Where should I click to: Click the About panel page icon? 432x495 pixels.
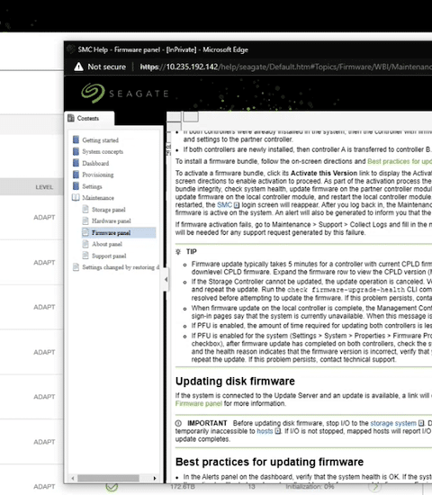[x=85, y=244]
